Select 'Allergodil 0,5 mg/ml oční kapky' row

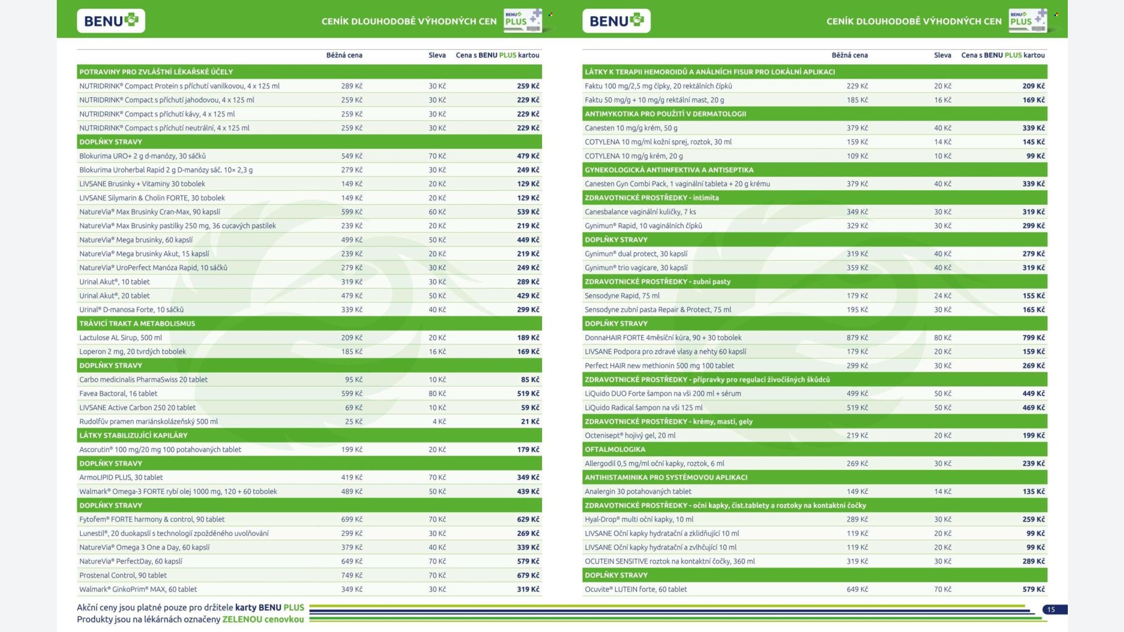815,463
